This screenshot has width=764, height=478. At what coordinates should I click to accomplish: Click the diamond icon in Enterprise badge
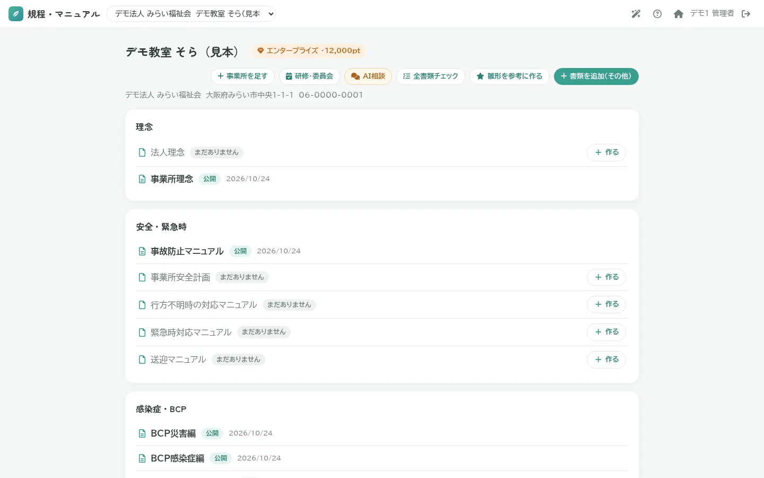pos(261,51)
